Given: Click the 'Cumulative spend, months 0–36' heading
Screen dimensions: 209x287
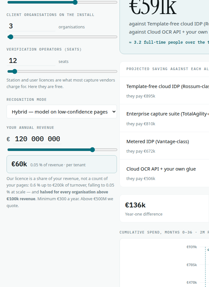Looking at the screenshot, I should (164, 232).
